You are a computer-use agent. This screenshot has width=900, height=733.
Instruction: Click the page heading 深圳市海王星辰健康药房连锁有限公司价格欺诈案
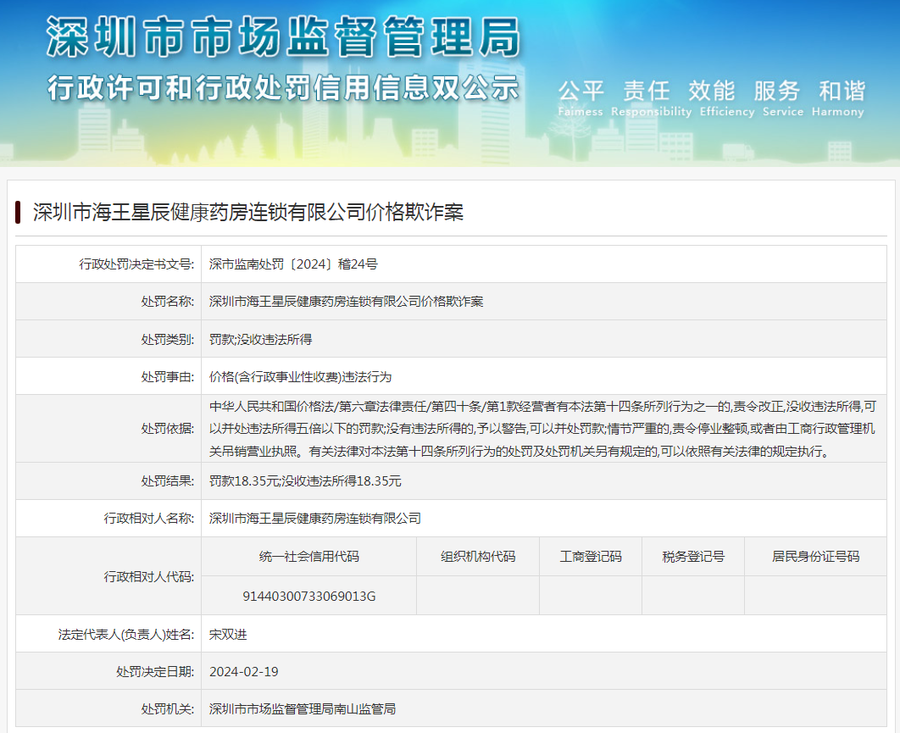[248, 213]
